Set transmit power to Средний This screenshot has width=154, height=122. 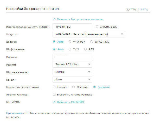73,87
